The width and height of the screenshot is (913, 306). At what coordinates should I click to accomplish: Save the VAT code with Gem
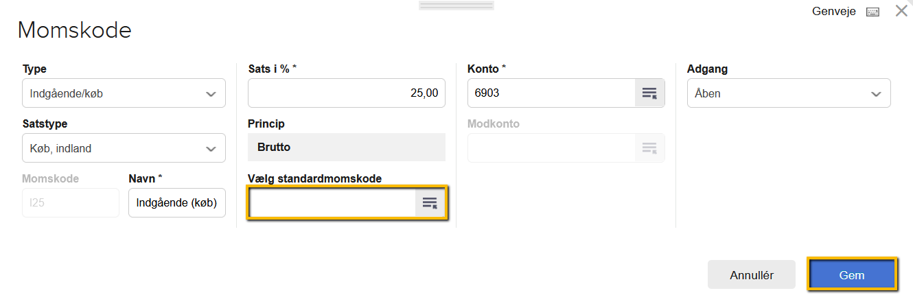852,275
